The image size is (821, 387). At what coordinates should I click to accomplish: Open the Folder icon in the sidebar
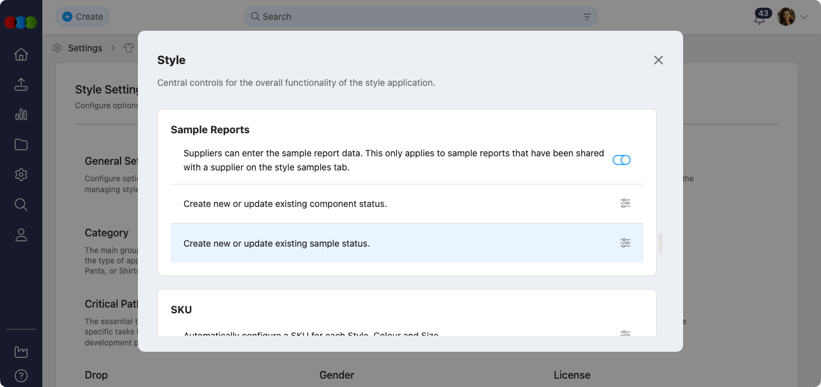(21, 144)
